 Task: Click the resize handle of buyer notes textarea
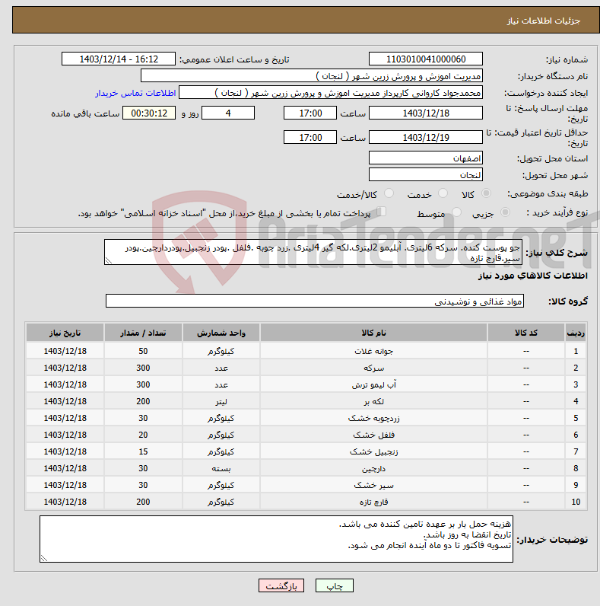point(43,558)
